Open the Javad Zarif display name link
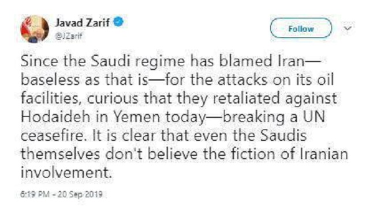 click(x=83, y=23)
